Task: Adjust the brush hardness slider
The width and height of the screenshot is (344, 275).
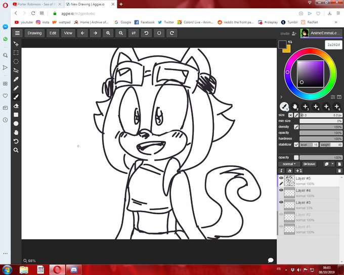Action: pos(321,139)
